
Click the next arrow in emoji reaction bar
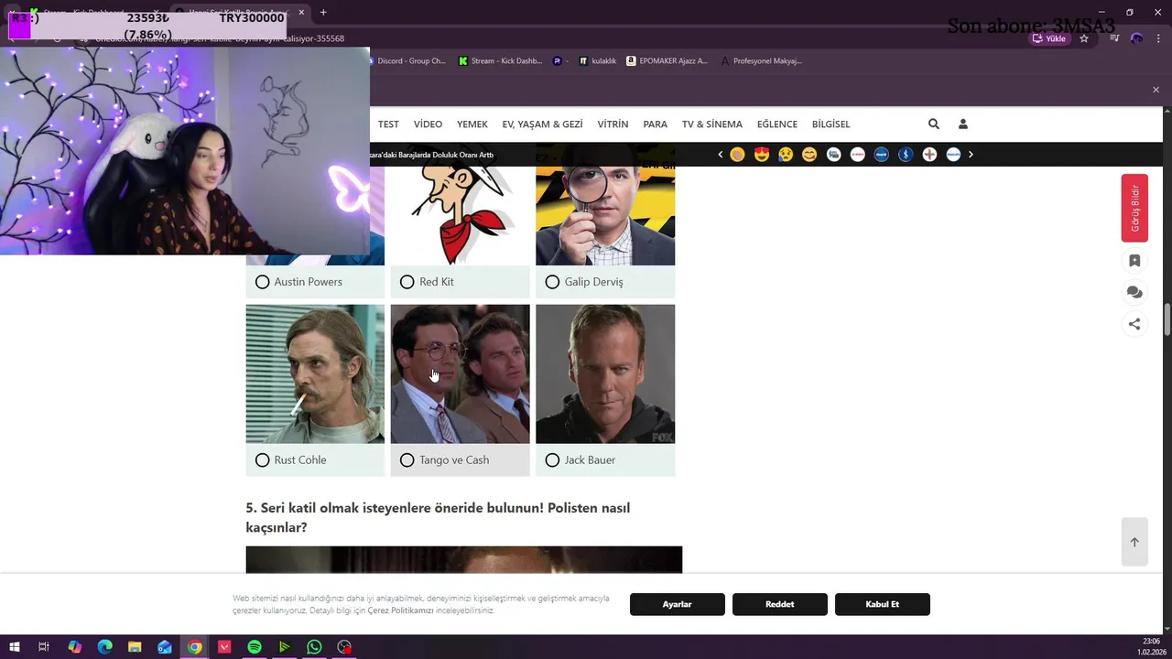[x=971, y=155]
